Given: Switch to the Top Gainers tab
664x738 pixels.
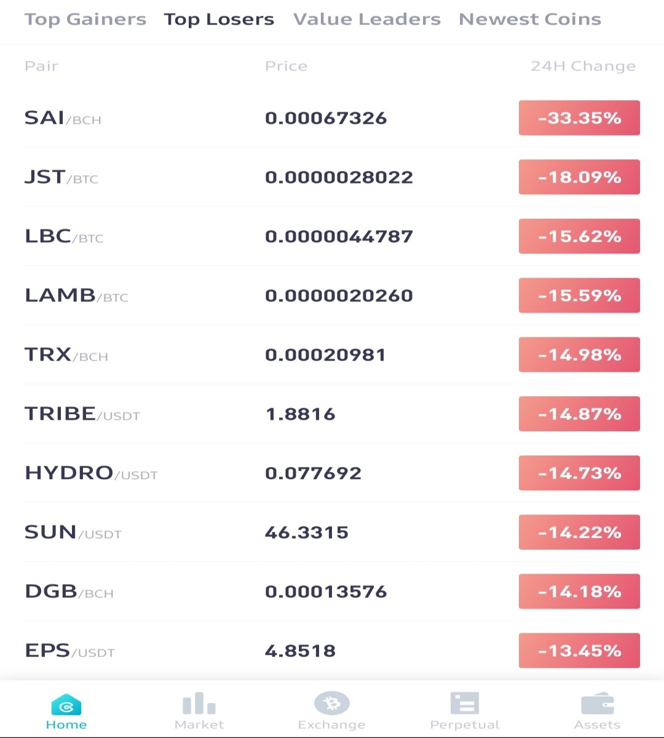Looking at the screenshot, I should pos(85,19).
